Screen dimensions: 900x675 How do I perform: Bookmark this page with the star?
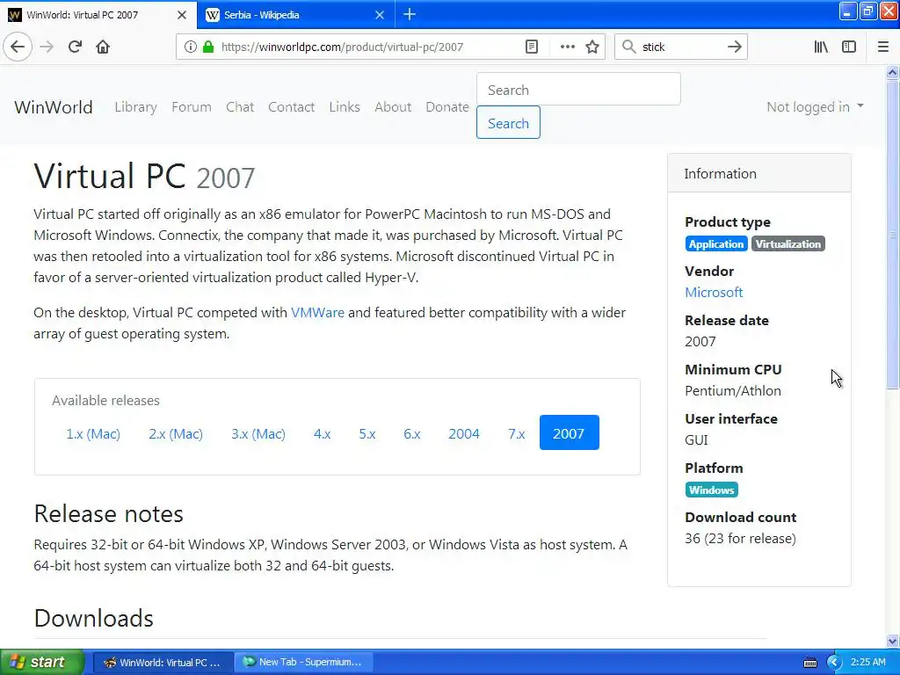pos(592,47)
